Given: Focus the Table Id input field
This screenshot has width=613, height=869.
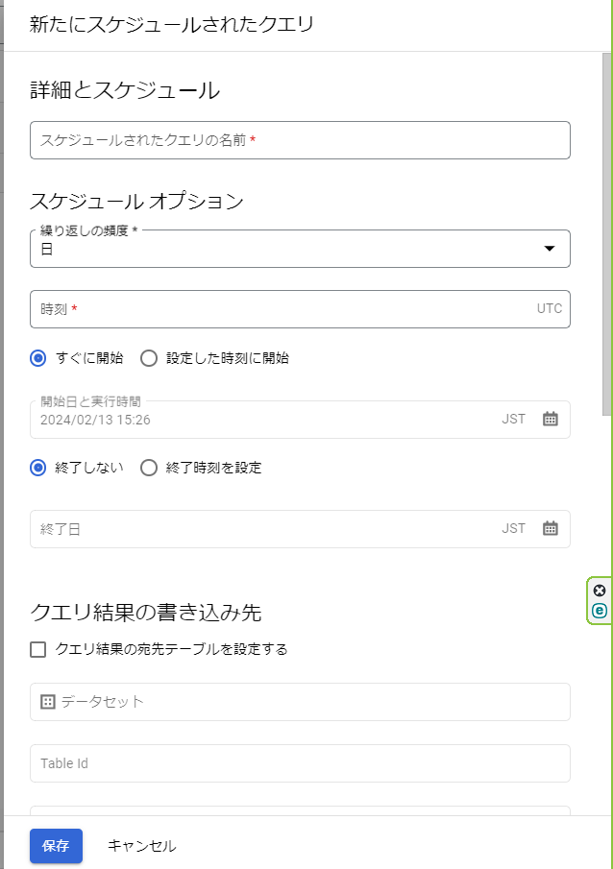Looking at the screenshot, I should click(x=300, y=763).
